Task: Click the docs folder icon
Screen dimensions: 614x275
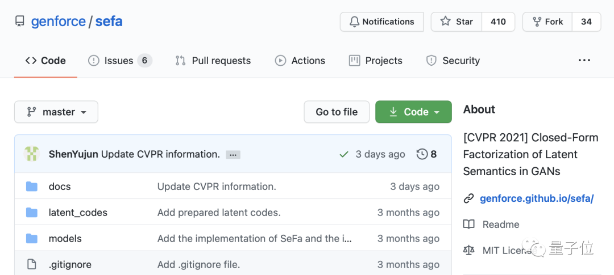Action: click(32, 187)
